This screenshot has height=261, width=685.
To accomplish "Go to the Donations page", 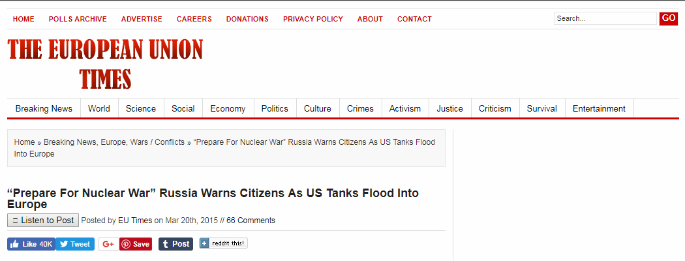I will 247,19.
